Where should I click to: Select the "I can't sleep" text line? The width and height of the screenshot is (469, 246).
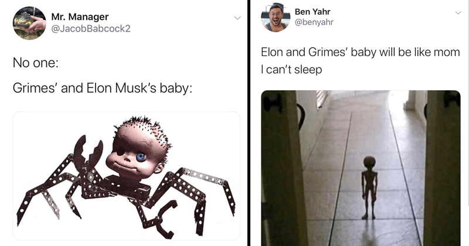291,70
